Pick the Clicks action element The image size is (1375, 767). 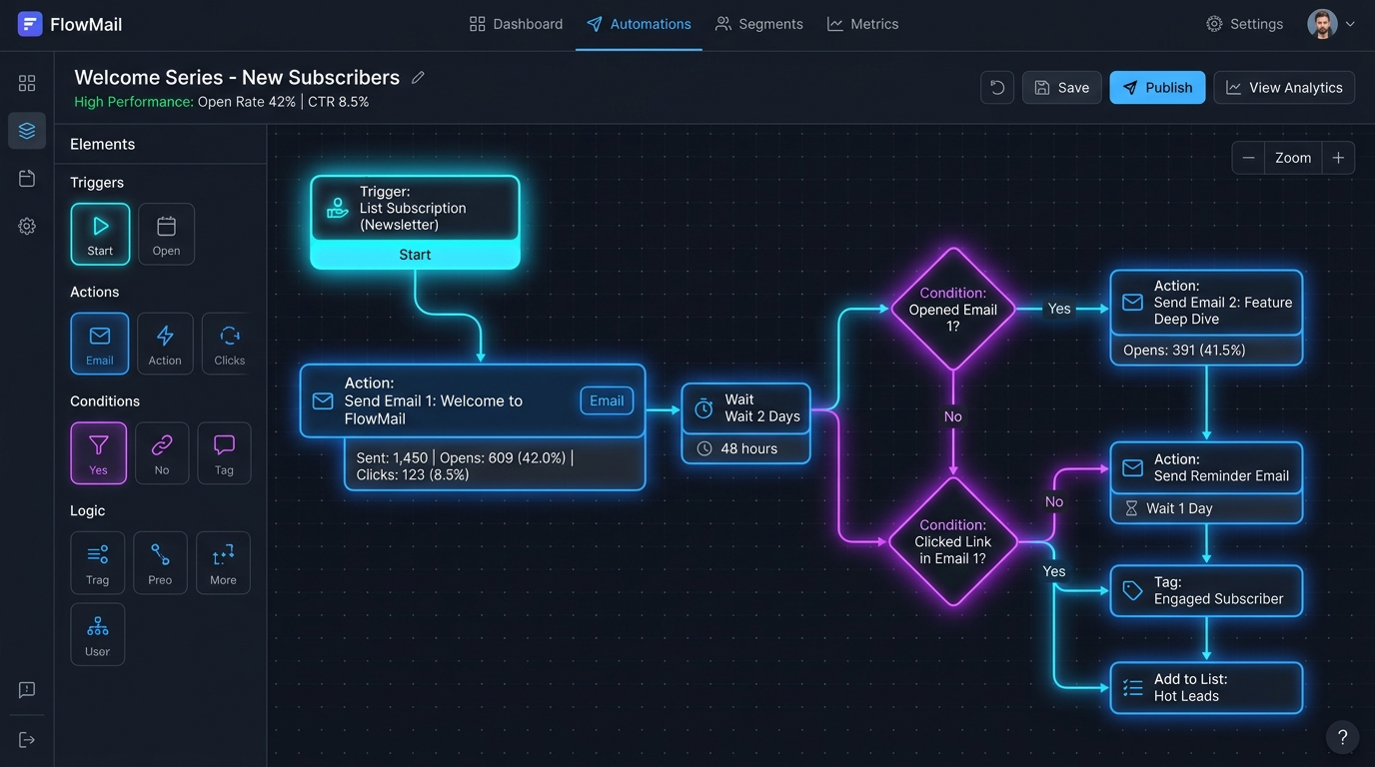pyautogui.click(x=227, y=344)
